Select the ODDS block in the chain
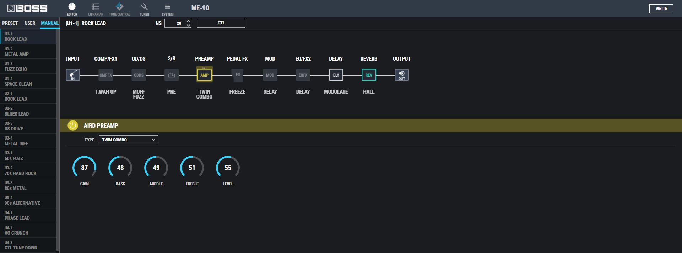This screenshot has width=682, height=253. pyautogui.click(x=139, y=75)
